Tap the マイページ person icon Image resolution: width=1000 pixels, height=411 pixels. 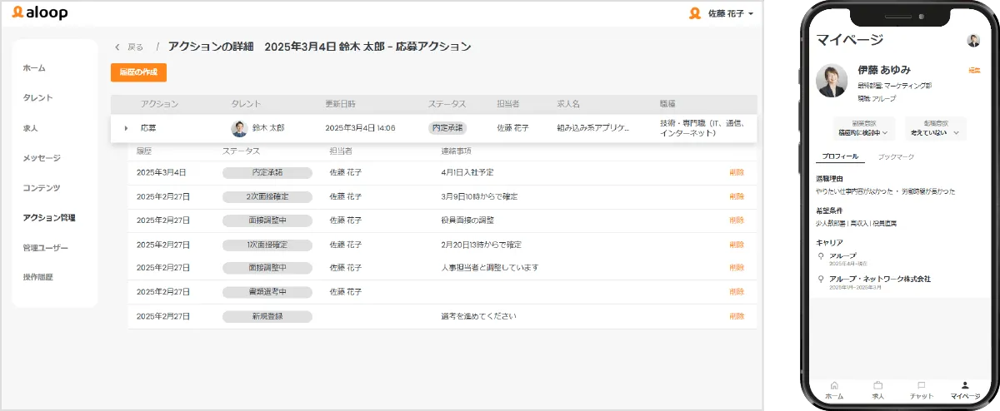(965, 385)
